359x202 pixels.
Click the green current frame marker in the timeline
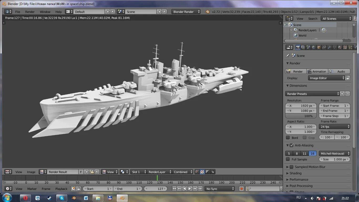157,178
